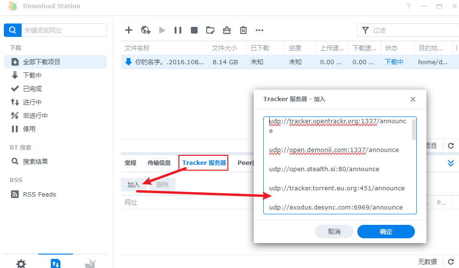
Task: Close the Tracker 服务器 - 加入 dialog
Action: [x=413, y=99]
